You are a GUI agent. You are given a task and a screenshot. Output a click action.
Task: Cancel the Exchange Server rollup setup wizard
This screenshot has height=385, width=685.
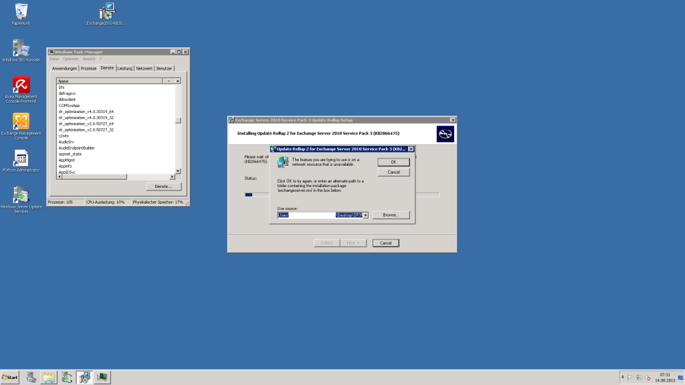tap(385, 243)
